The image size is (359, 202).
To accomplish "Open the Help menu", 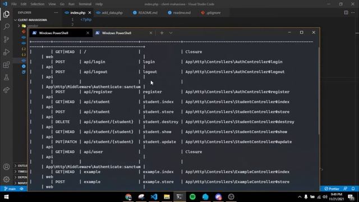I will pyautogui.click(x=99, y=4).
